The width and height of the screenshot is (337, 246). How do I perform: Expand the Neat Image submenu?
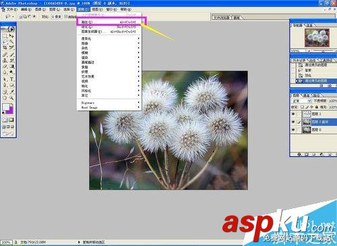point(109,107)
